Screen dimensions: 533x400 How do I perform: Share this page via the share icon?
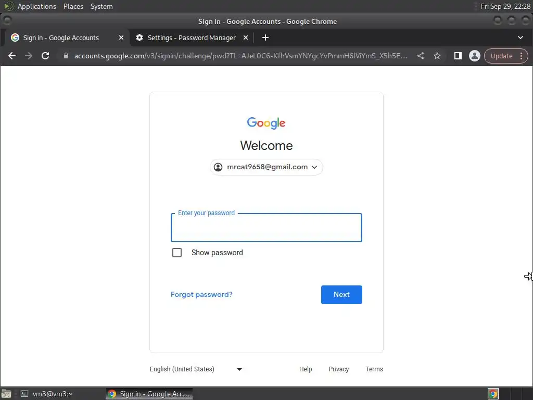[x=421, y=56]
